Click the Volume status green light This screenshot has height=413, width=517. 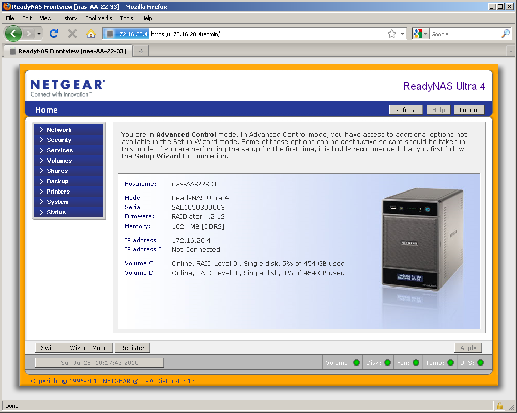click(356, 362)
